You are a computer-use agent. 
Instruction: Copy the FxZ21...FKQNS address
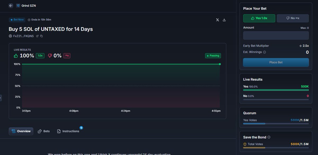click(x=42, y=36)
